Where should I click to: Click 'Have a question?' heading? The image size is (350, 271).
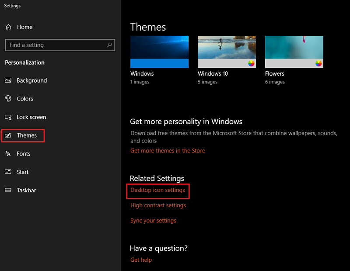tap(159, 248)
